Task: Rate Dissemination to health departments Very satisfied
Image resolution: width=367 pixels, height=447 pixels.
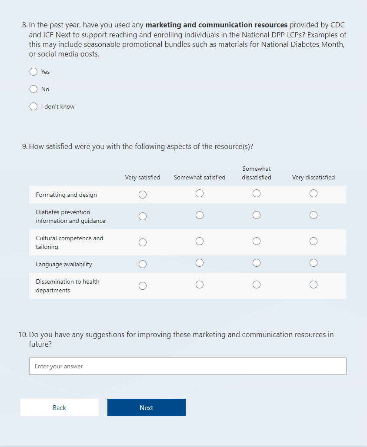Action: [143, 286]
